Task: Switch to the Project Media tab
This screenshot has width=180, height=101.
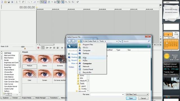Action: 26,98
